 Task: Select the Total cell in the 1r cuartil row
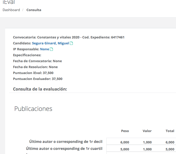tap(170, 149)
